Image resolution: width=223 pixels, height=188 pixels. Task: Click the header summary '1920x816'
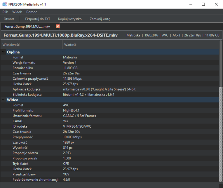(151, 35)
